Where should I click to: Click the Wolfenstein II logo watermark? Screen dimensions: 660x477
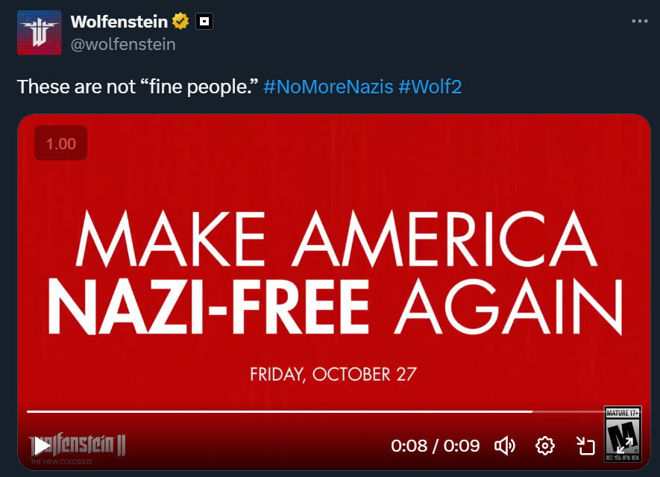pos(89,446)
